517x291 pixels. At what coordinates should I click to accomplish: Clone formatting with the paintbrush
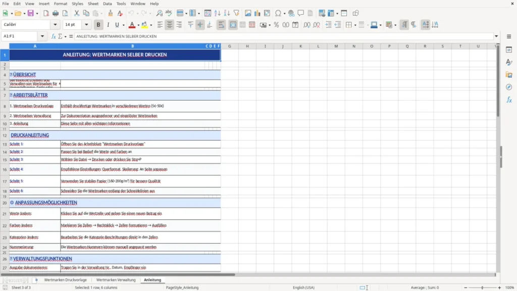[111, 13]
